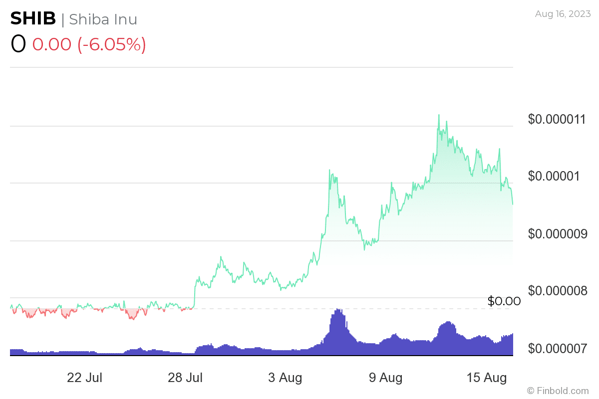Click the SHIB ticker symbol
599x399 pixels.
[33, 18]
